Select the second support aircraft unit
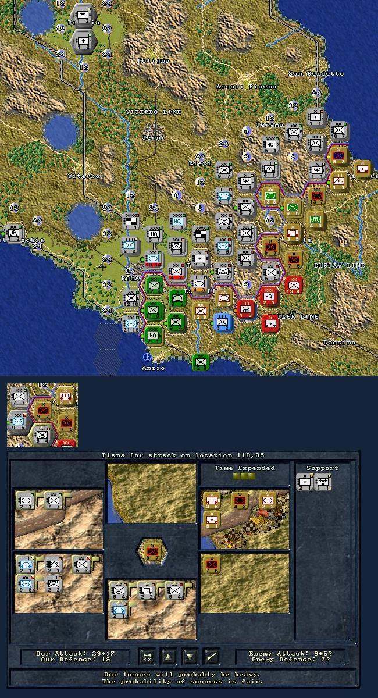The height and width of the screenshot is (698, 378). [x=323, y=482]
